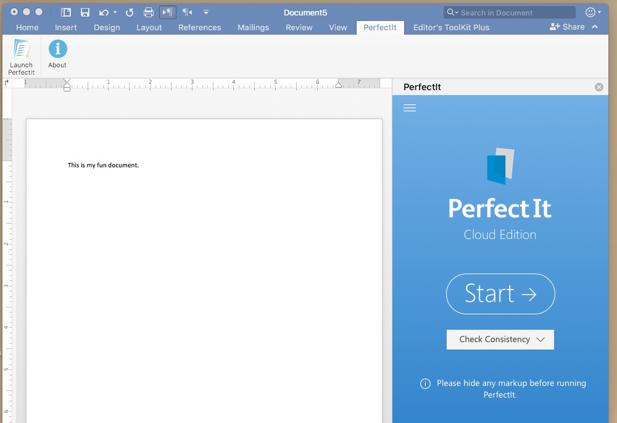This screenshot has width=617, height=423.
Task: Click the Print icon
Action: 148,12
